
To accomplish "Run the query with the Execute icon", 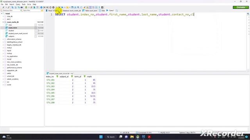I will [x=62, y=7].
